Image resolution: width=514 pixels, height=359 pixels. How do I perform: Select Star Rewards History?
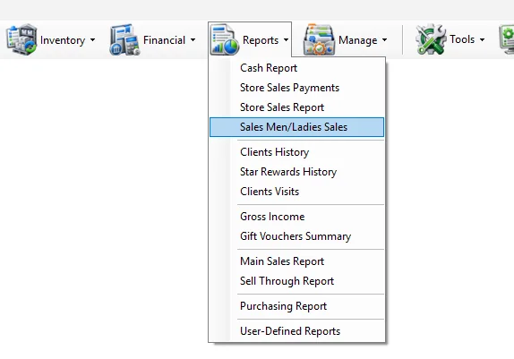(x=296, y=172)
